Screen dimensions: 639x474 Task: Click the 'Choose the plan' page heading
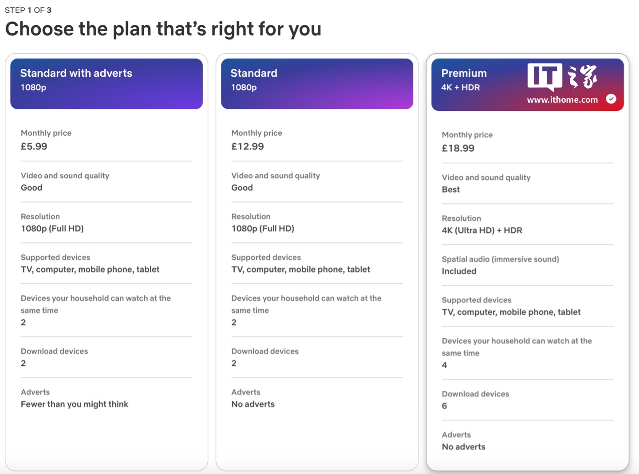point(163,29)
